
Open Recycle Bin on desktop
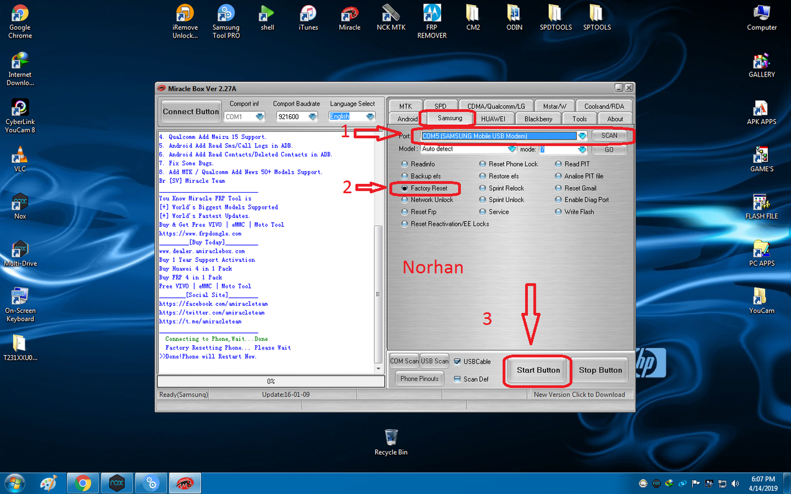click(391, 442)
